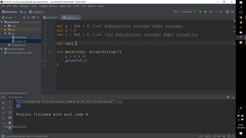Viewport: 246px width, 138px height.
Task: Open the Edit menu
Action: pyautogui.click(x=8, y=6)
